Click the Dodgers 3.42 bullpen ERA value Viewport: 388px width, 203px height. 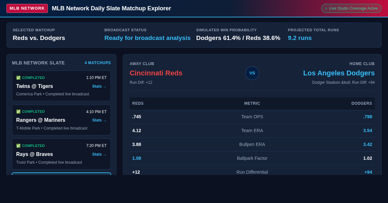[368, 144]
